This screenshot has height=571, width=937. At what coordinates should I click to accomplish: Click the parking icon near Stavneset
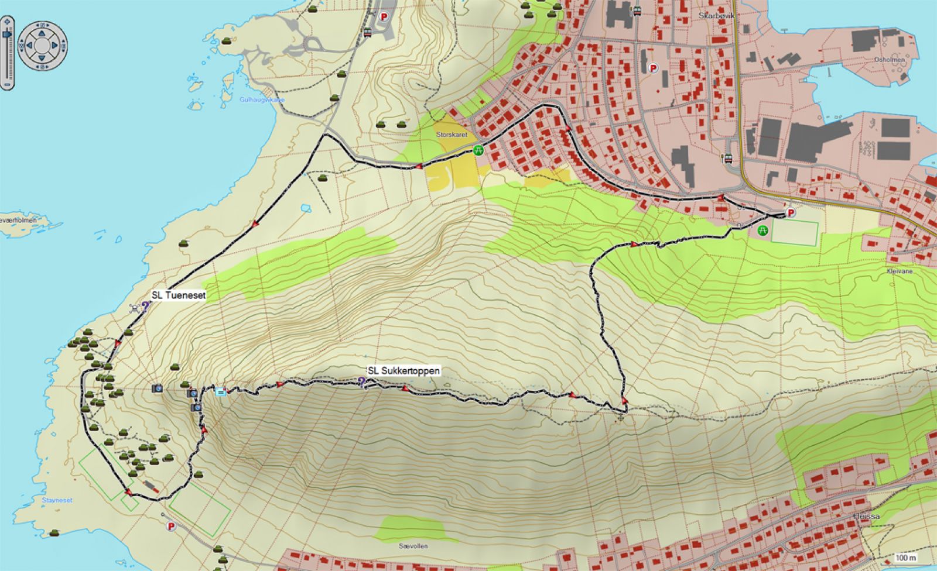click(172, 526)
